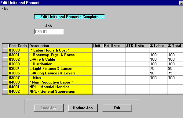
Task: Select row selector for cost code 03004
Action: tap(5, 69)
